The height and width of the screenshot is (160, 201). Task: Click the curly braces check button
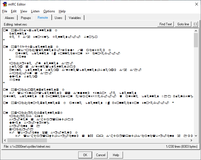[x=195, y=24]
